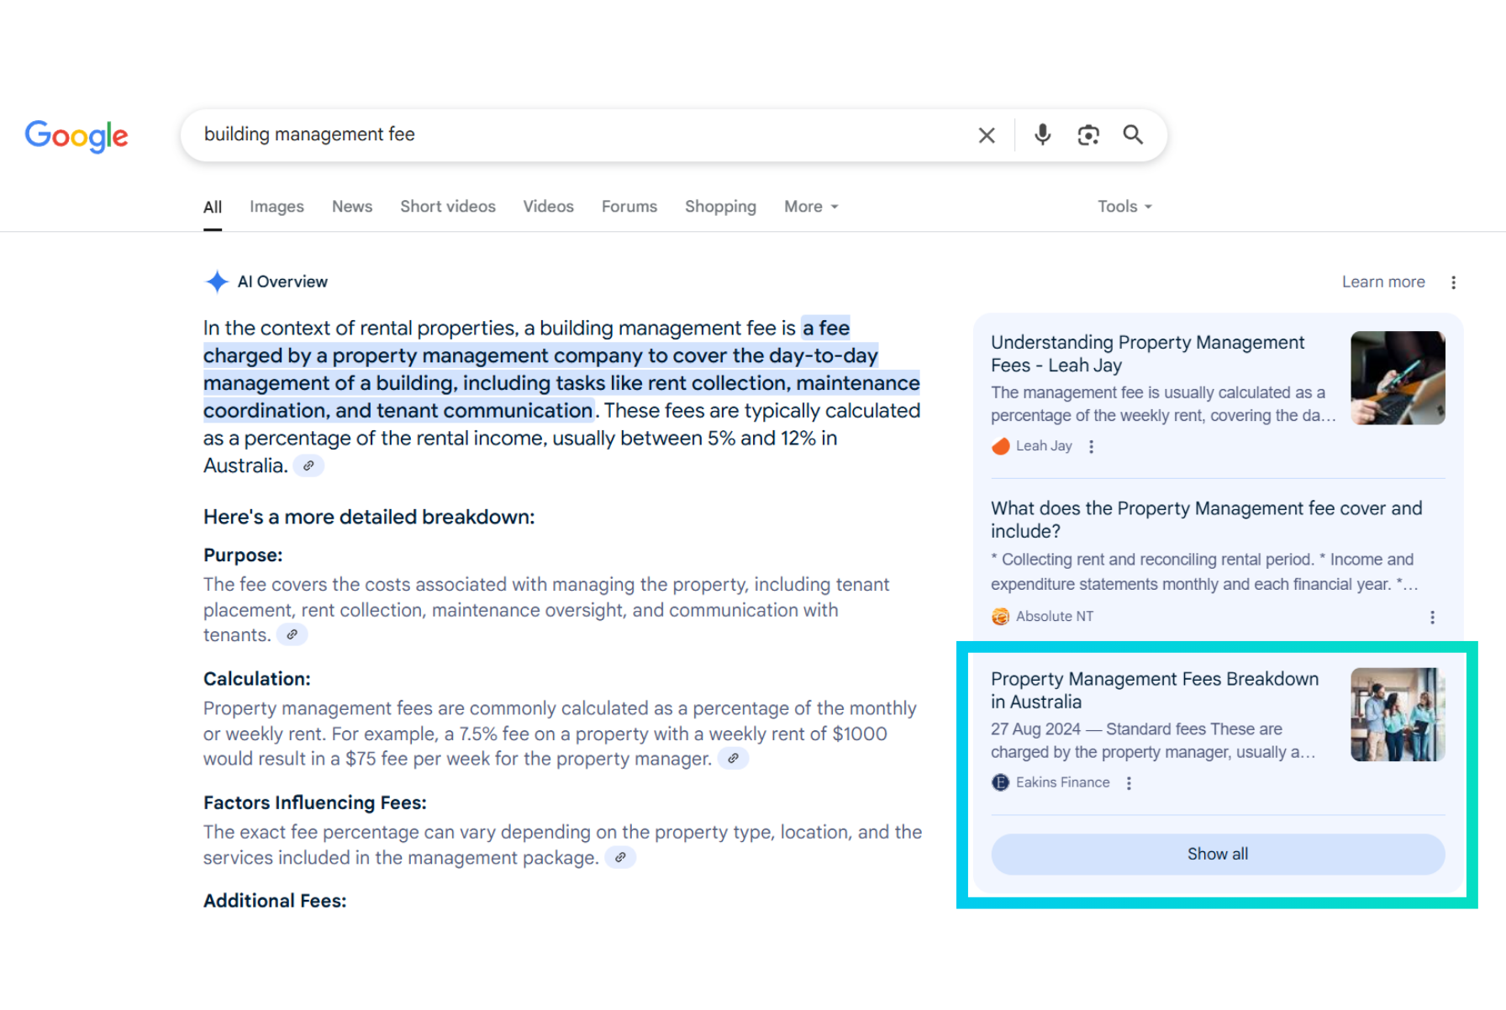Viewport: 1506px width, 1010px height.
Task: Start voice search with the microphone icon
Action: click(1042, 134)
